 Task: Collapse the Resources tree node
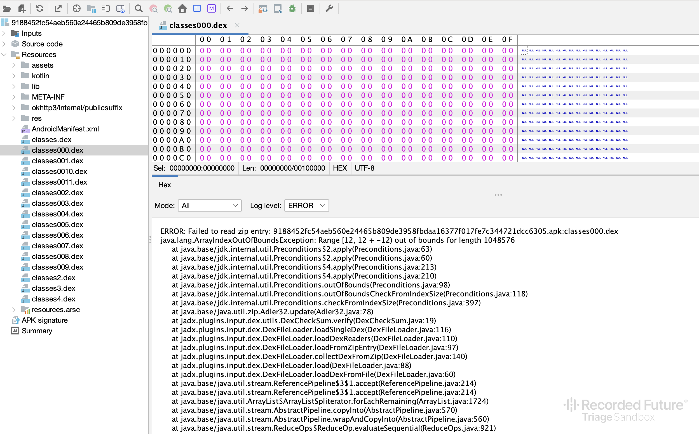4,55
